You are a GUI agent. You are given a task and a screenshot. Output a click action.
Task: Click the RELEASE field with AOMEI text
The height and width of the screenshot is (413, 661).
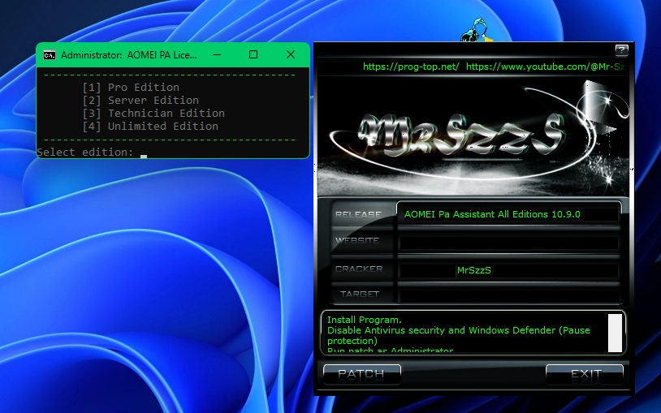pos(508,214)
